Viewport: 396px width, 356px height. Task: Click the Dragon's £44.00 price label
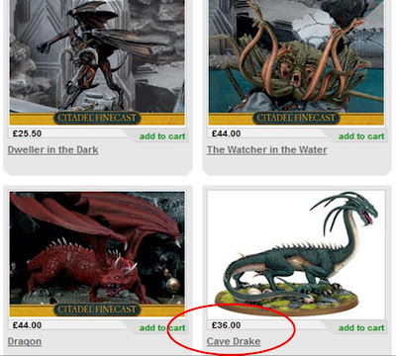[27, 325]
